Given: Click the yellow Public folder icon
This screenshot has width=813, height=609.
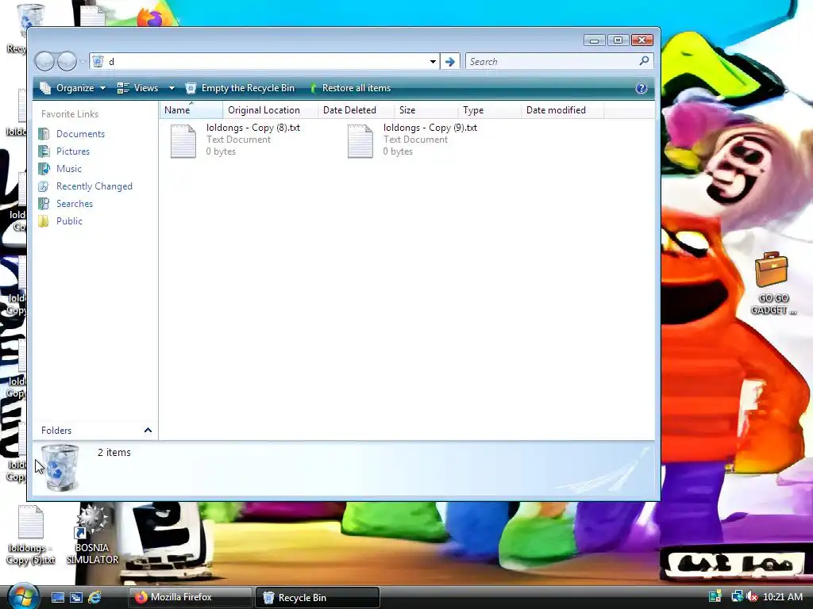Looking at the screenshot, I should click(x=44, y=221).
